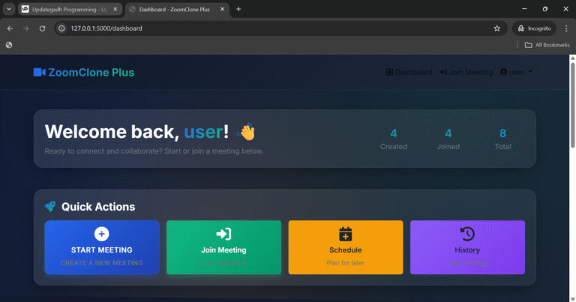Click the plus icon on Start Meeting
This screenshot has height=302, width=576.
pos(102,234)
